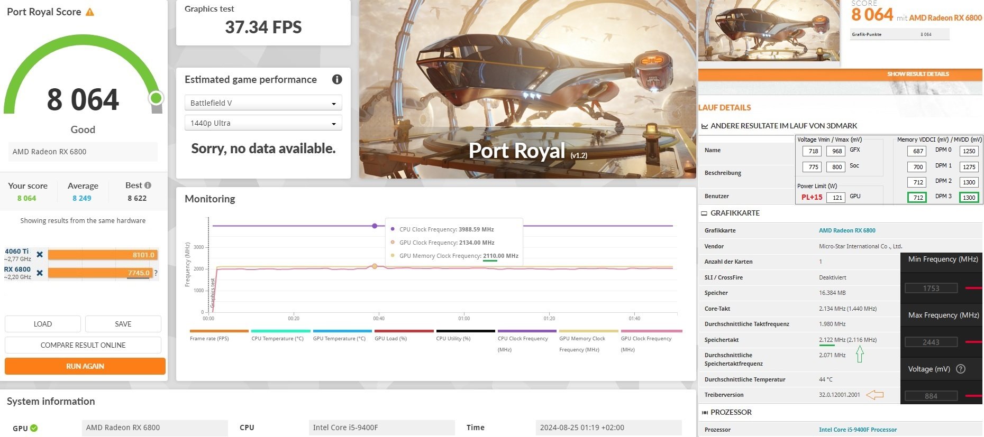The height and width of the screenshot is (437, 984).
Task: Click the warning triangle beside Port Royal Score
Action: (x=90, y=12)
